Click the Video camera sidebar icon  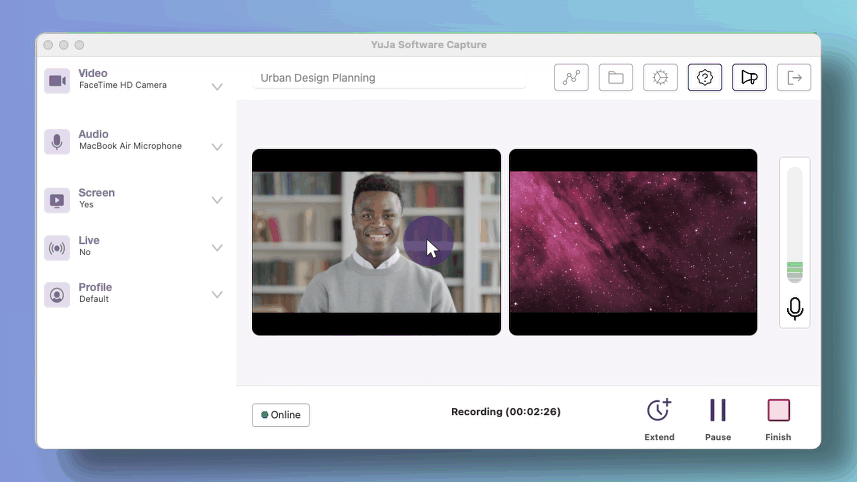[x=57, y=81]
